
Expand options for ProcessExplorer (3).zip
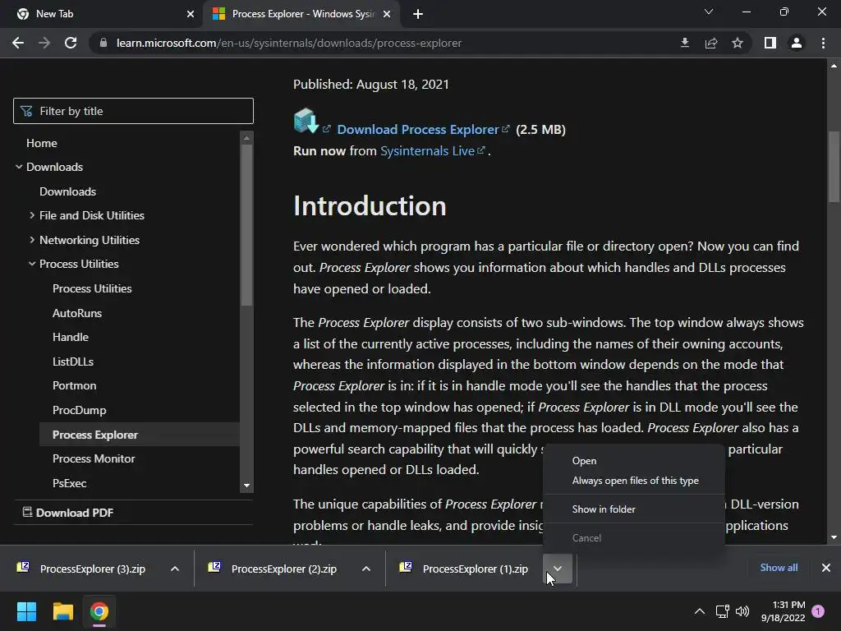click(175, 569)
